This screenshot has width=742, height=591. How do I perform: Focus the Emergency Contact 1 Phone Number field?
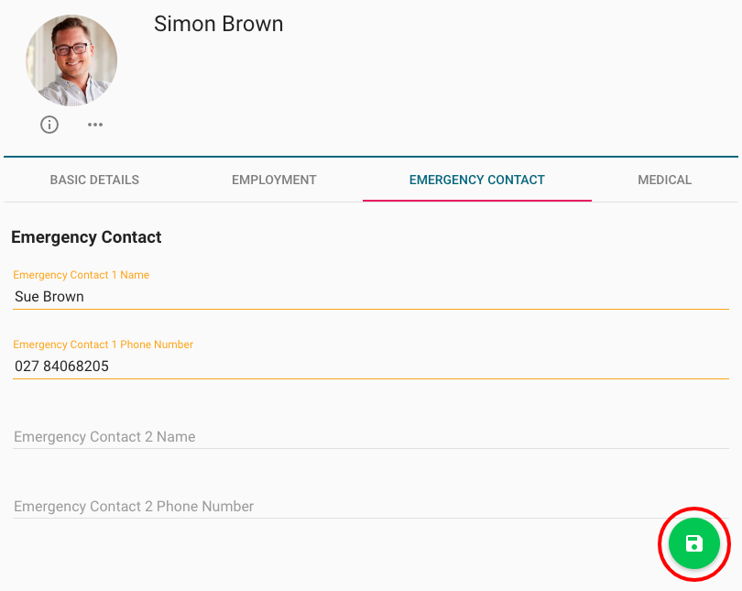point(370,367)
